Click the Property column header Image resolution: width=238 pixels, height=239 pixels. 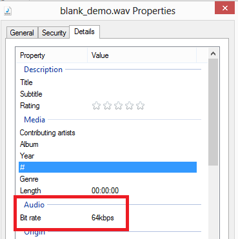click(x=52, y=55)
